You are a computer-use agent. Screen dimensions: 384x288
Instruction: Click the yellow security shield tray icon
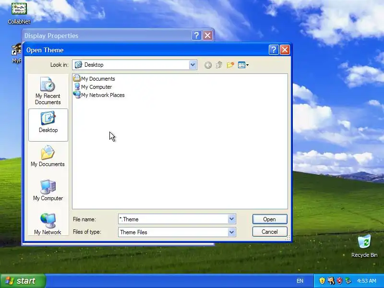(322, 281)
